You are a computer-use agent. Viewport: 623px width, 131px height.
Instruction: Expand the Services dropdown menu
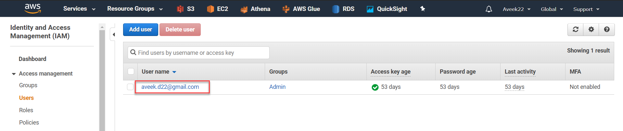[79, 9]
